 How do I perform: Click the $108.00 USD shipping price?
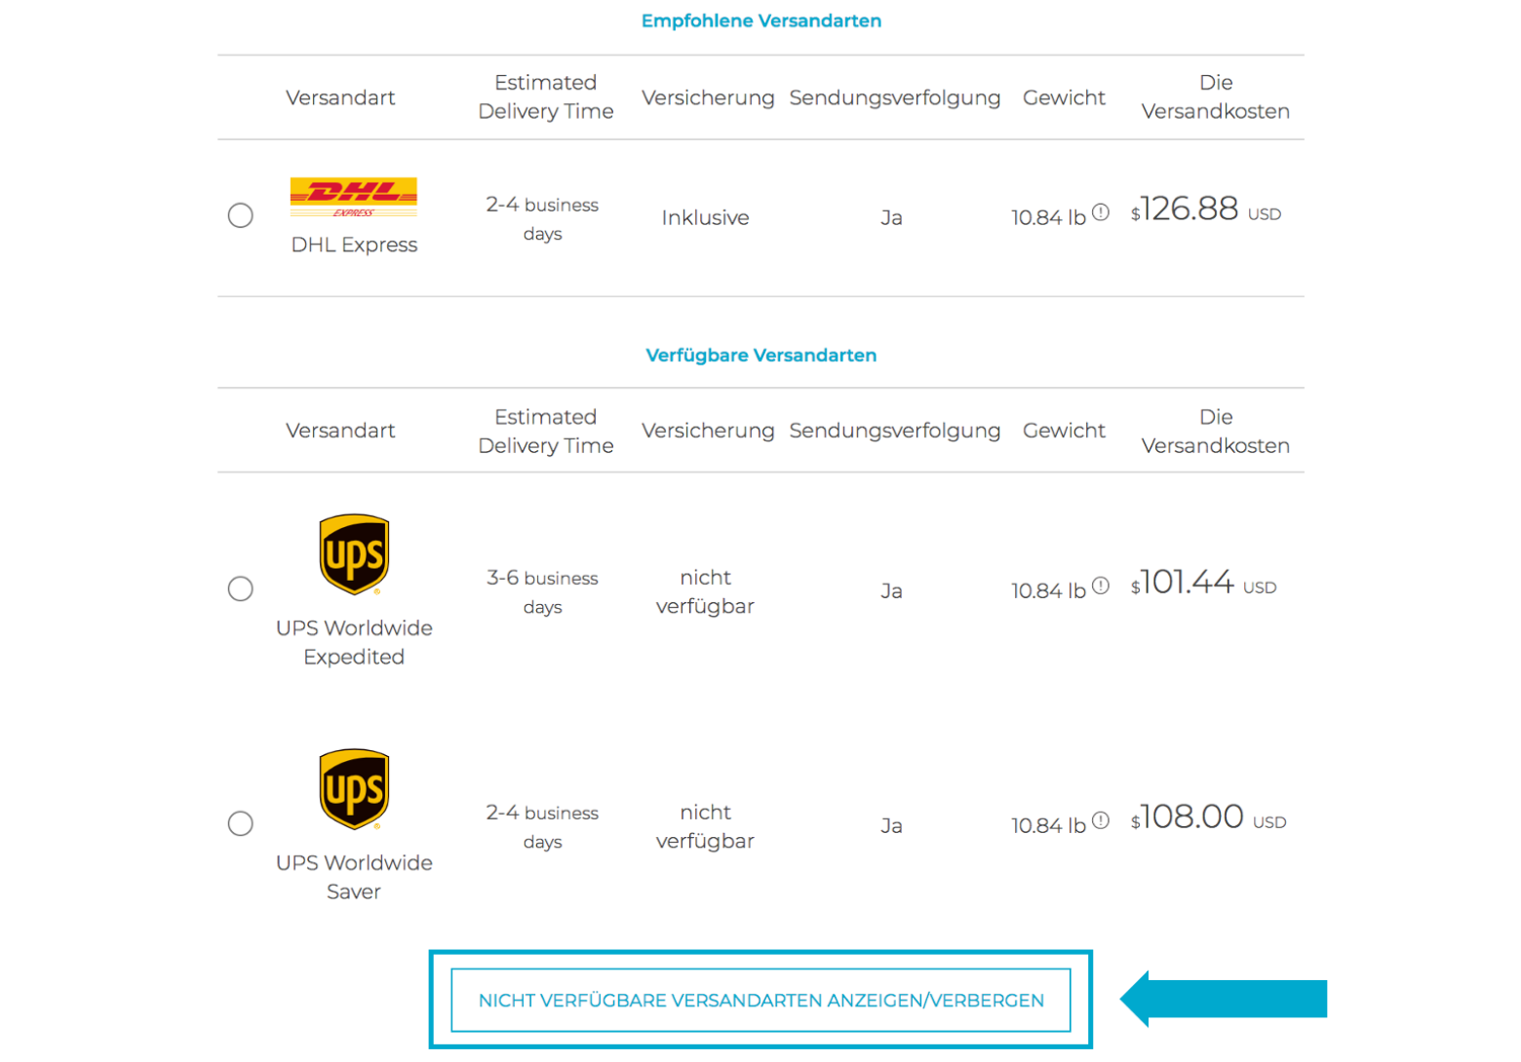tap(1209, 816)
